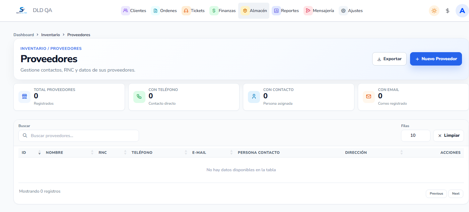Sort table by ID column
Viewport: 469px width, 212px height.
pyautogui.click(x=30, y=152)
